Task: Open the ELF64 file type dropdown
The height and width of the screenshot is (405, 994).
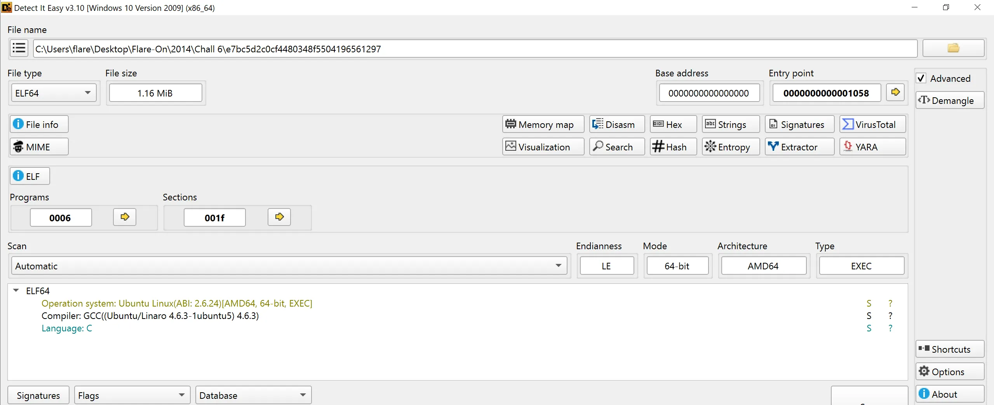Action: coord(54,93)
